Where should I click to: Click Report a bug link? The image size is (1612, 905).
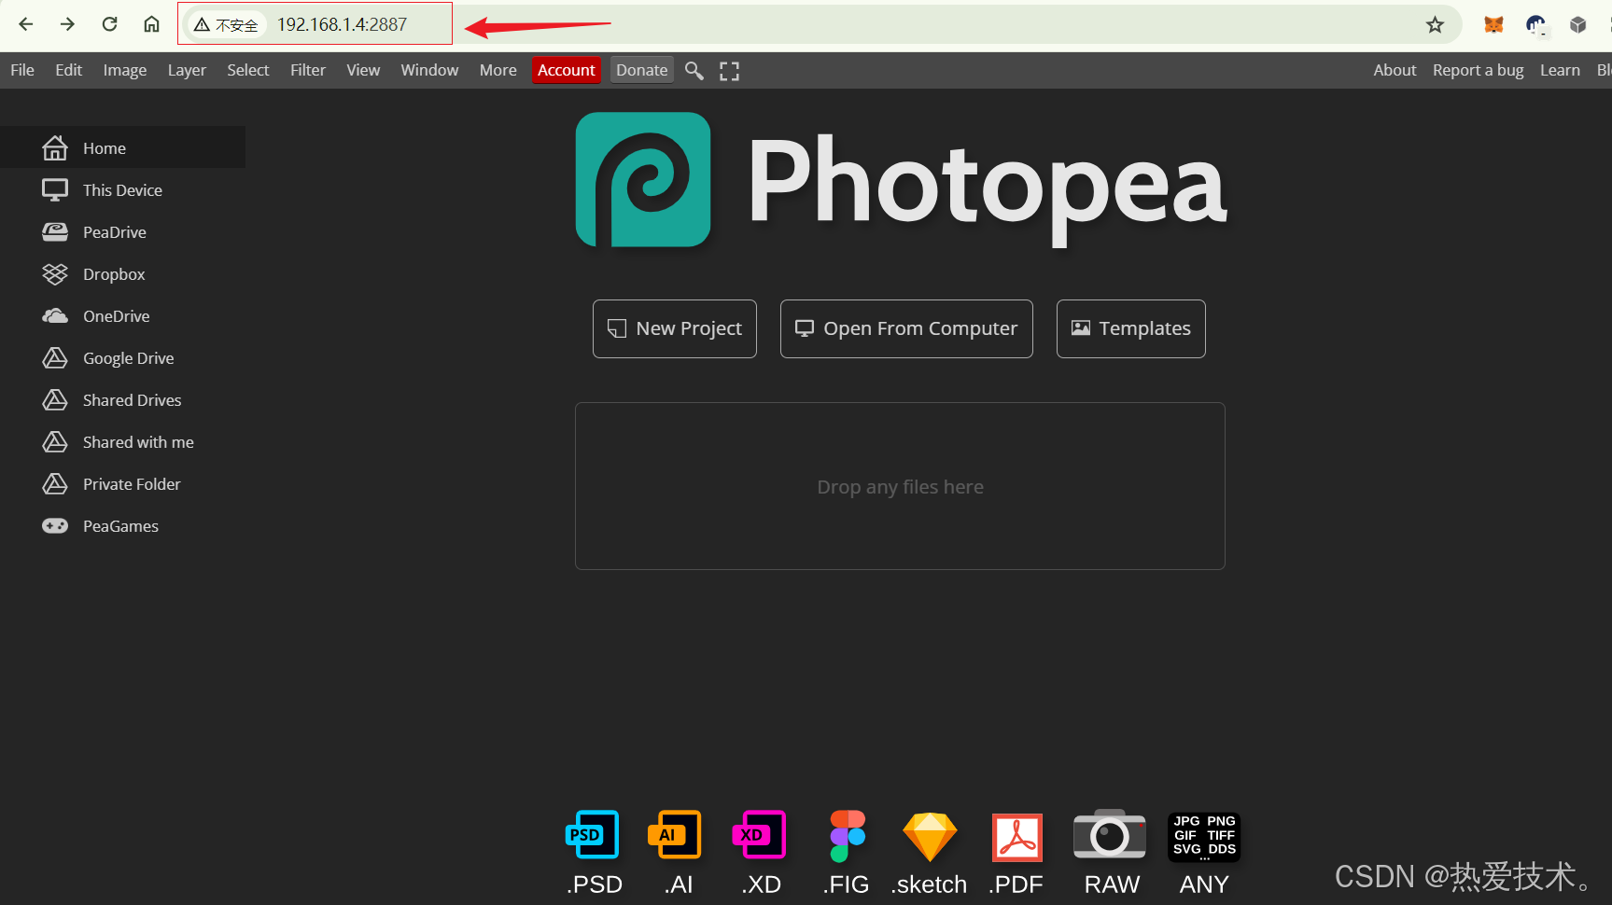tap(1478, 70)
